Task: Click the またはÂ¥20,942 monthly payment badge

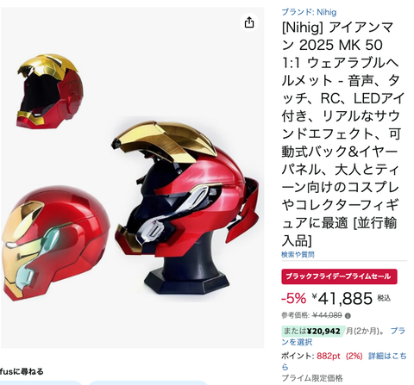Action: [313, 331]
